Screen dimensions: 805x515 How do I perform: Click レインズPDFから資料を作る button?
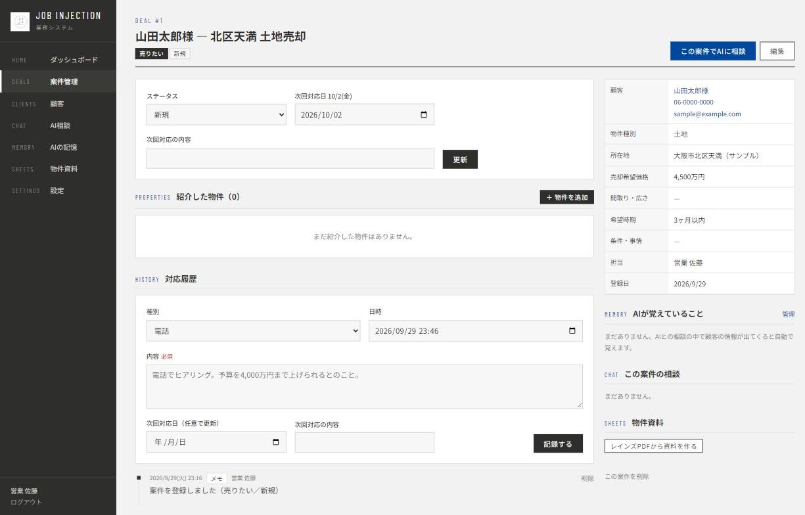click(654, 446)
